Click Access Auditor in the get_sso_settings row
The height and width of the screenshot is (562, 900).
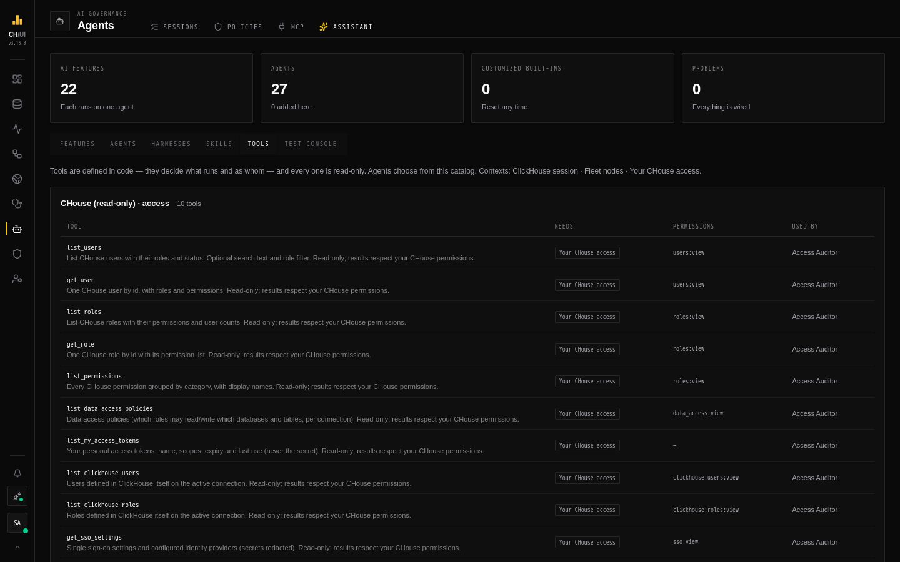814,542
